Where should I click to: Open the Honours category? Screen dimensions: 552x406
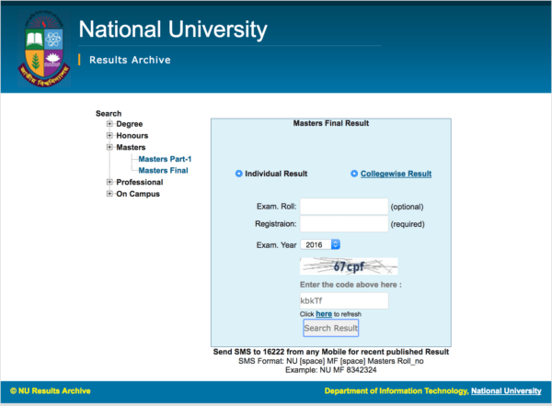[x=132, y=136]
